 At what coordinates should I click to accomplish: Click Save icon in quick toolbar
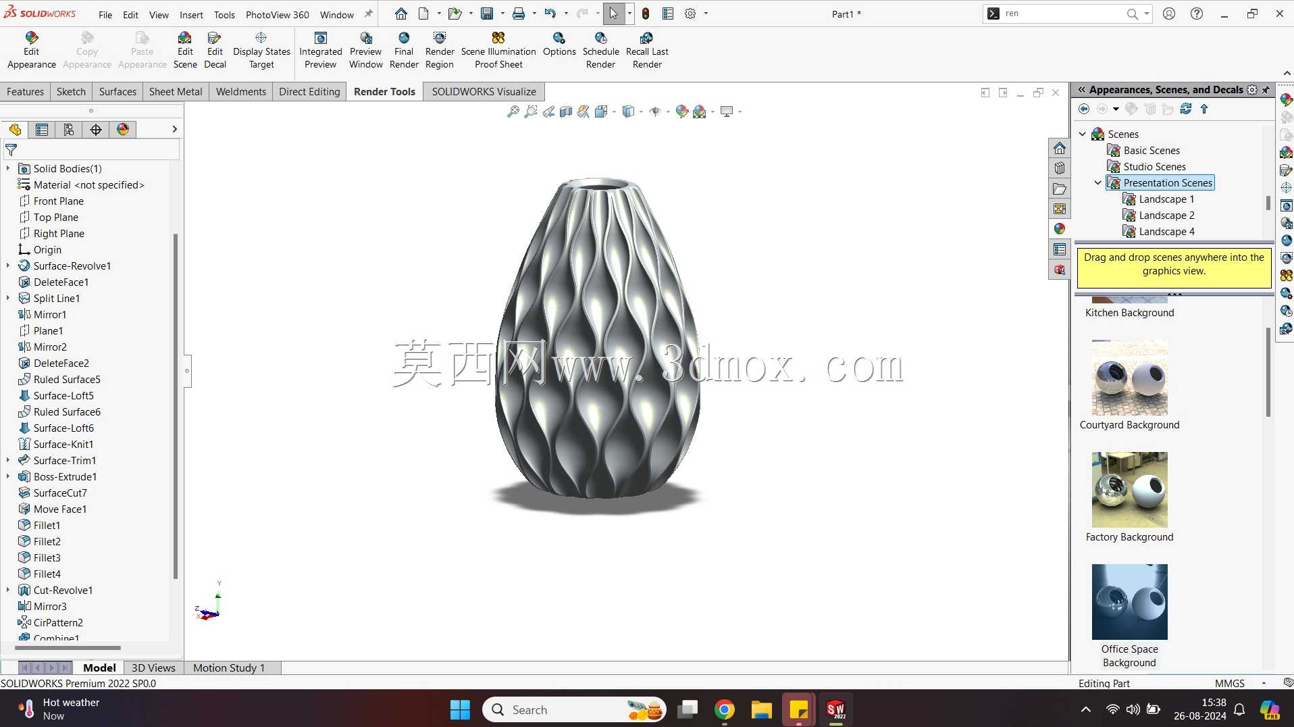coord(486,14)
